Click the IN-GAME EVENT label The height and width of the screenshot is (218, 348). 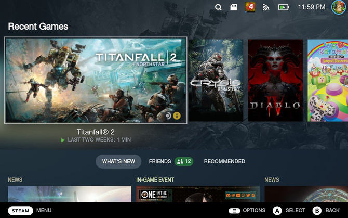click(x=155, y=180)
